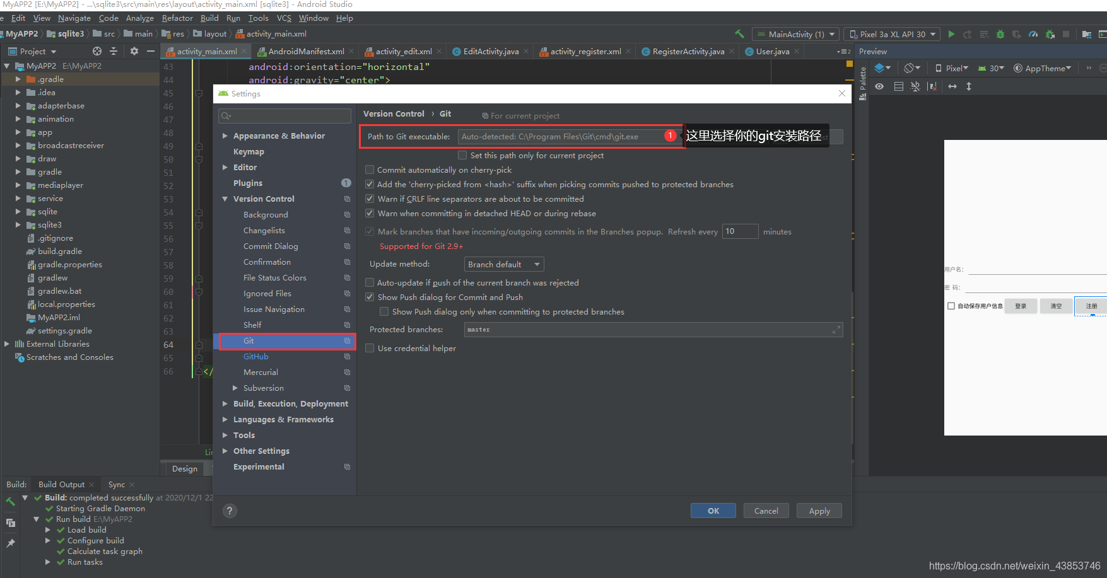
Task: Click Apply in Settings dialog
Action: (819, 511)
